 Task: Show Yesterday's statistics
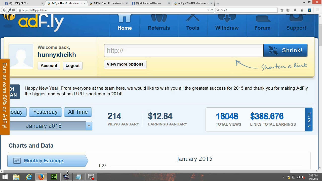pyautogui.click(x=45, y=112)
